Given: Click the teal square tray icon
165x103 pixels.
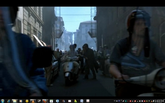Looking at the screenshot, I should [x=126, y=101].
